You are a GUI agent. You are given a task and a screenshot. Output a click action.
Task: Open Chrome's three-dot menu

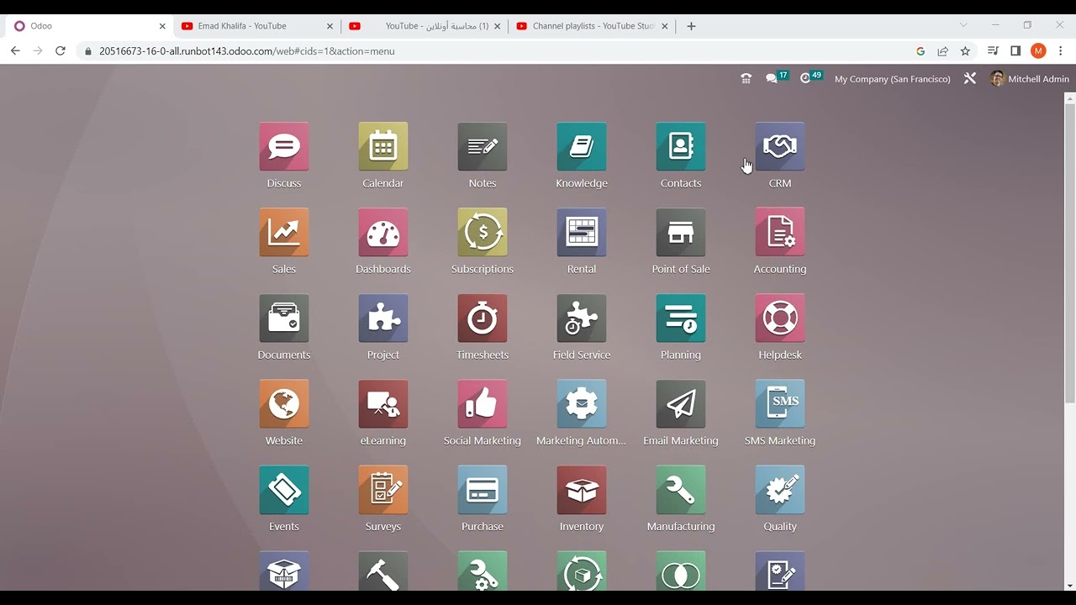click(x=1061, y=51)
